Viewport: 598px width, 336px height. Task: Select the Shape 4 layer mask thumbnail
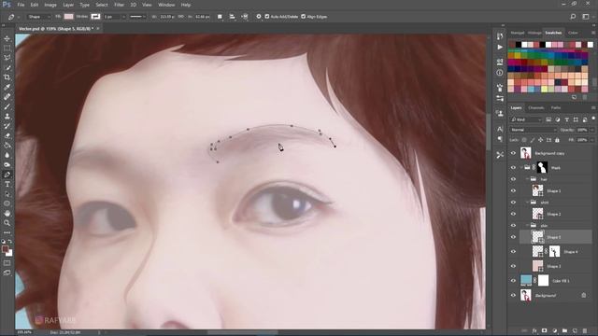click(x=554, y=251)
